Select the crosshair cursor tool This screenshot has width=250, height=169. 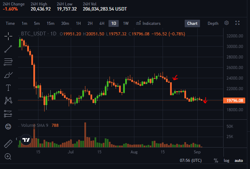[8, 36]
